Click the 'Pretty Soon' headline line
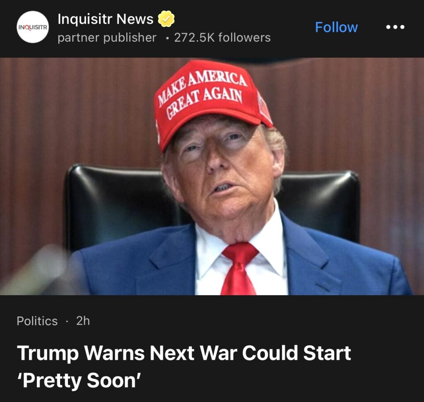 tap(79, 380)
